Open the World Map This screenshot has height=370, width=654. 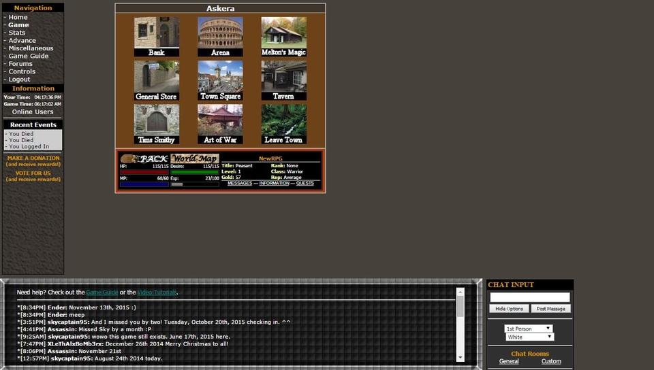(195, 158)
